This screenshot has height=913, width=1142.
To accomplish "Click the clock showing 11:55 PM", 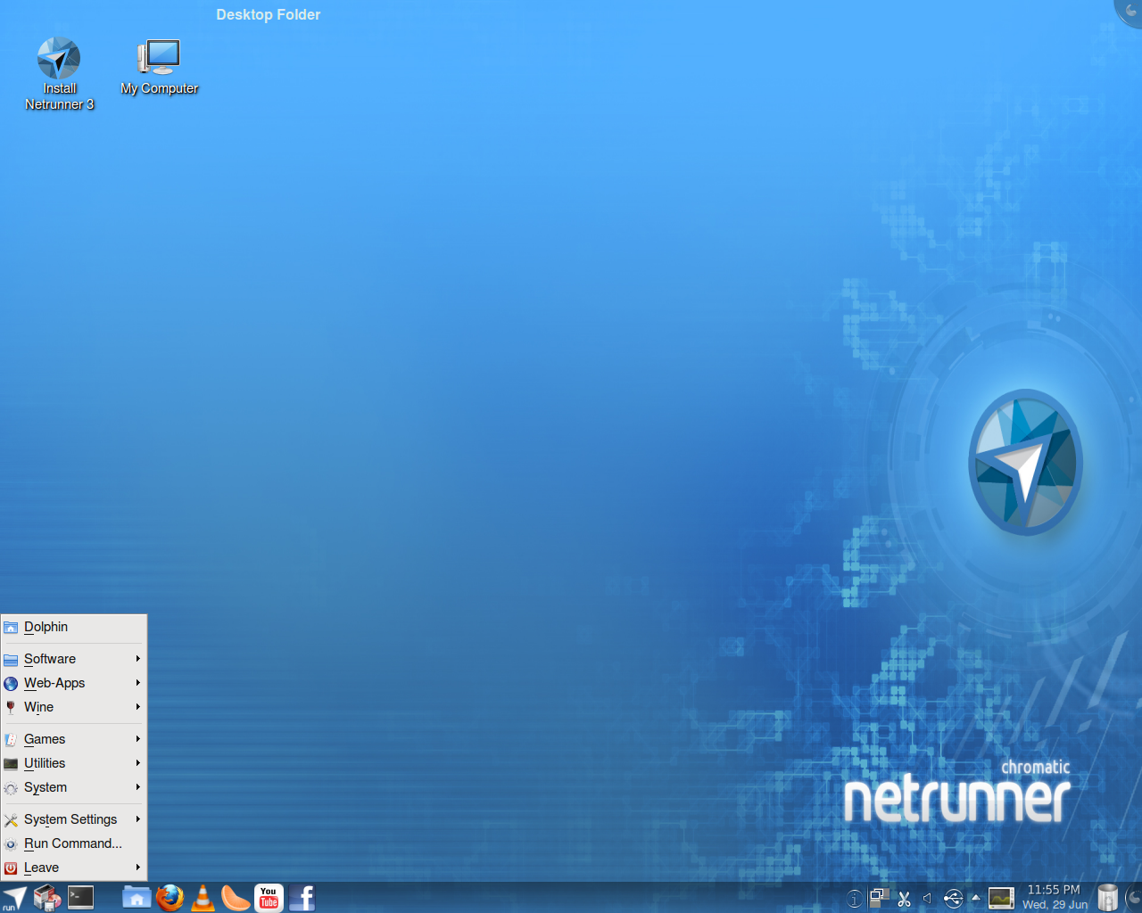I will pyautogui.click(x=1054, y=890).
